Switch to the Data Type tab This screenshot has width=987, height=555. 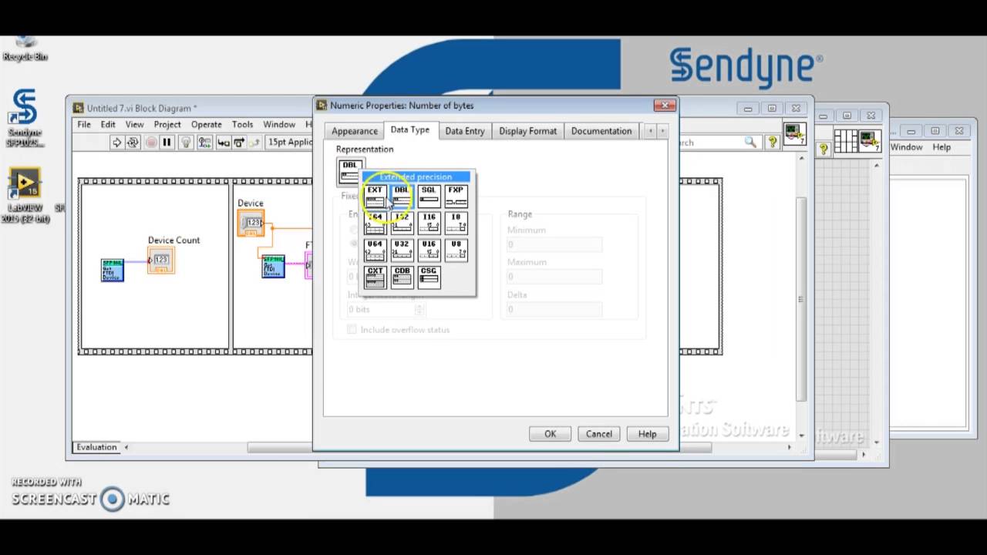pos(410,129)
